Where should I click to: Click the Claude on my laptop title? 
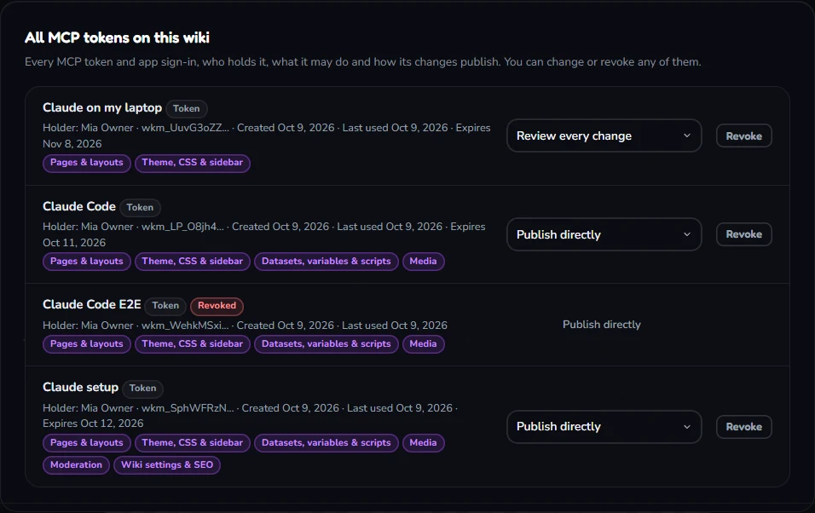click(102, 107)
